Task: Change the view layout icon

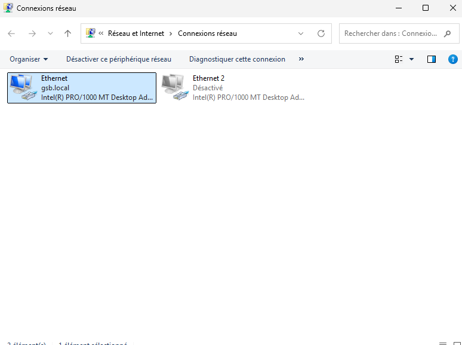Action: 399,59
